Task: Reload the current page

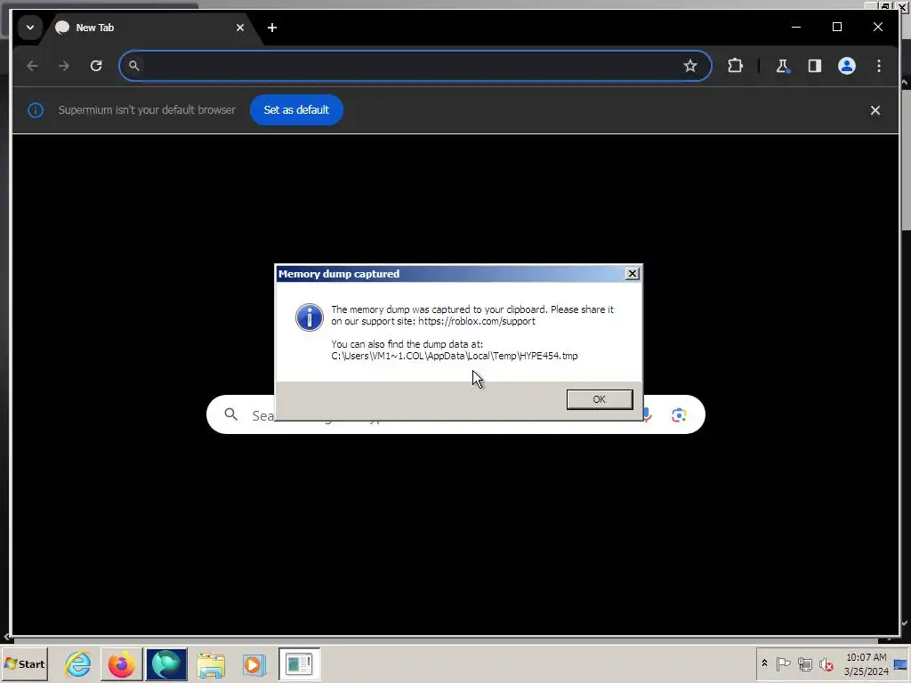Action: pyautogui.click(x=96, y=66)
